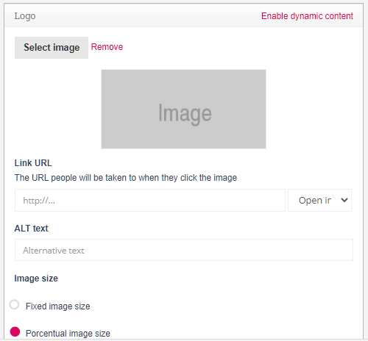Select the Fixed image size radio button
The width and height of the screenshot is (368, 341).
coord(14,304)
